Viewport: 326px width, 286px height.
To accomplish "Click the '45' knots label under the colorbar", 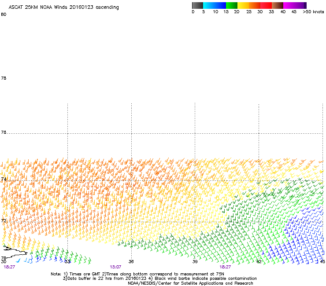I will (x=294, y=12).
